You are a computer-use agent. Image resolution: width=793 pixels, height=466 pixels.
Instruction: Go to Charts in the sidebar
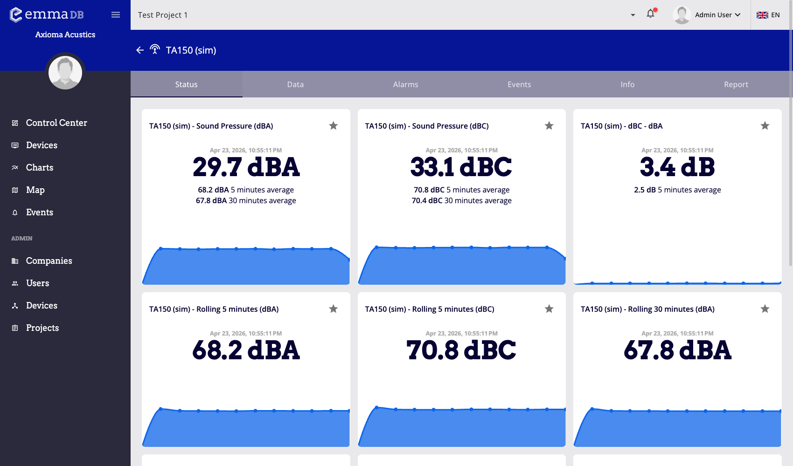pyautogui.click(x=40, y=168)
